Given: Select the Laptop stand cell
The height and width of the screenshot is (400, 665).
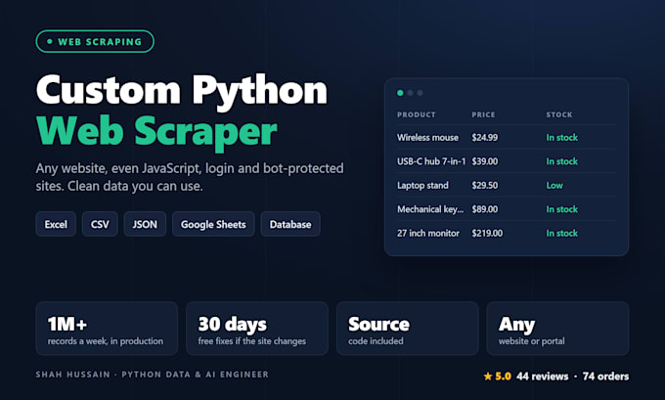Looking at the screenshot, I should [422, 186].
